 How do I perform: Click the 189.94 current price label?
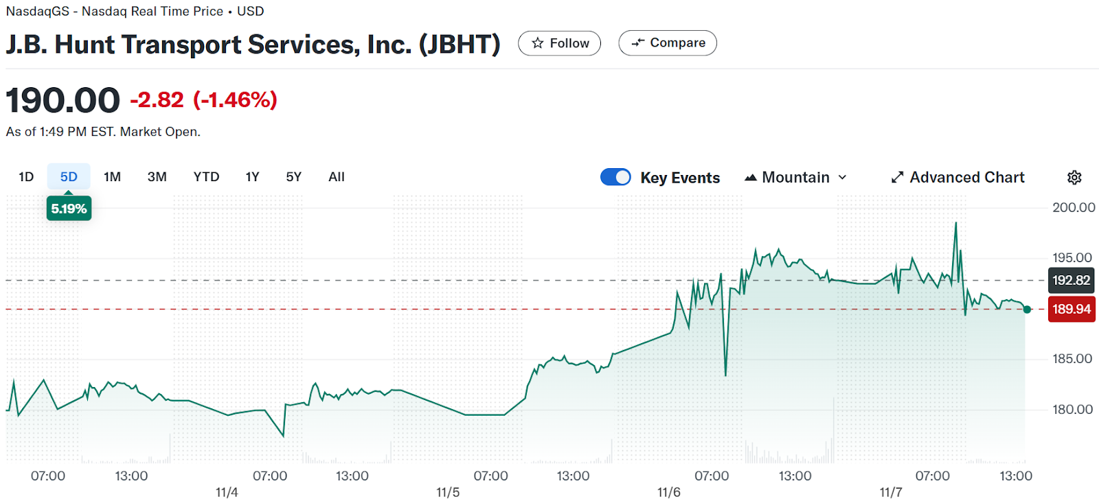tap(1071, 309)
